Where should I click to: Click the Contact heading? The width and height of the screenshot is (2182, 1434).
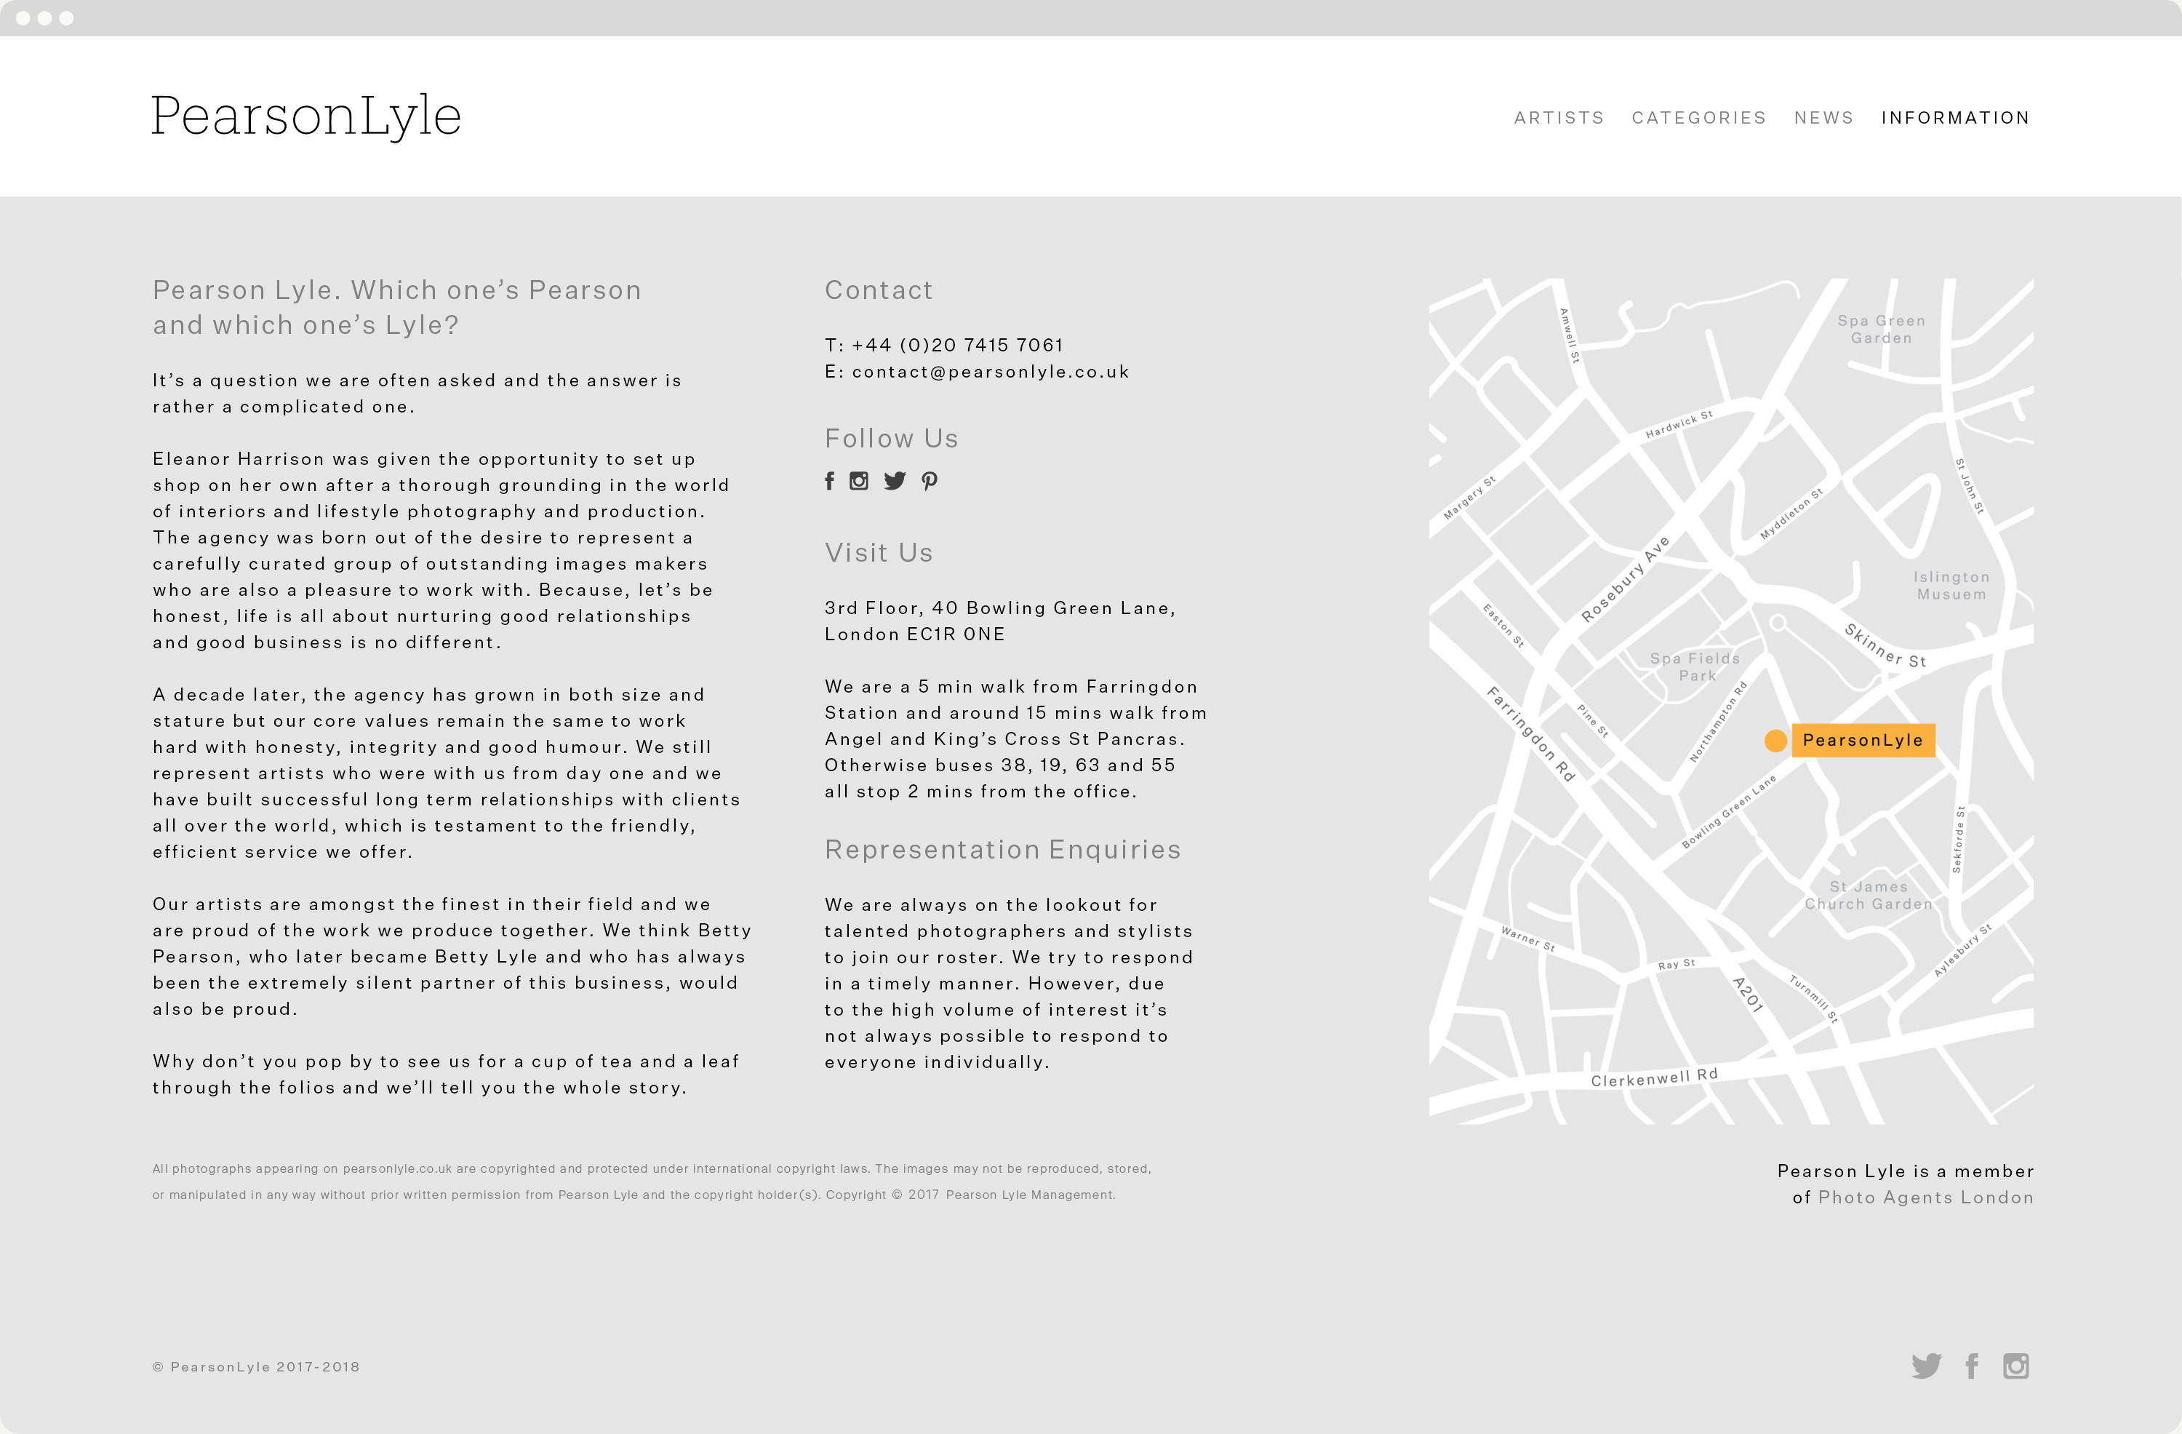[879, 290]
